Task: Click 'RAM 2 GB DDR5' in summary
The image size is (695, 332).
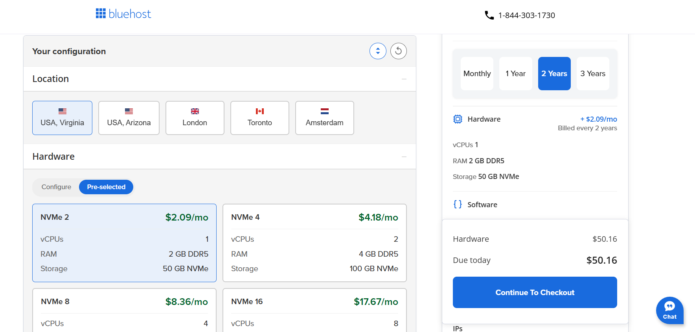Action: point(478,161)
